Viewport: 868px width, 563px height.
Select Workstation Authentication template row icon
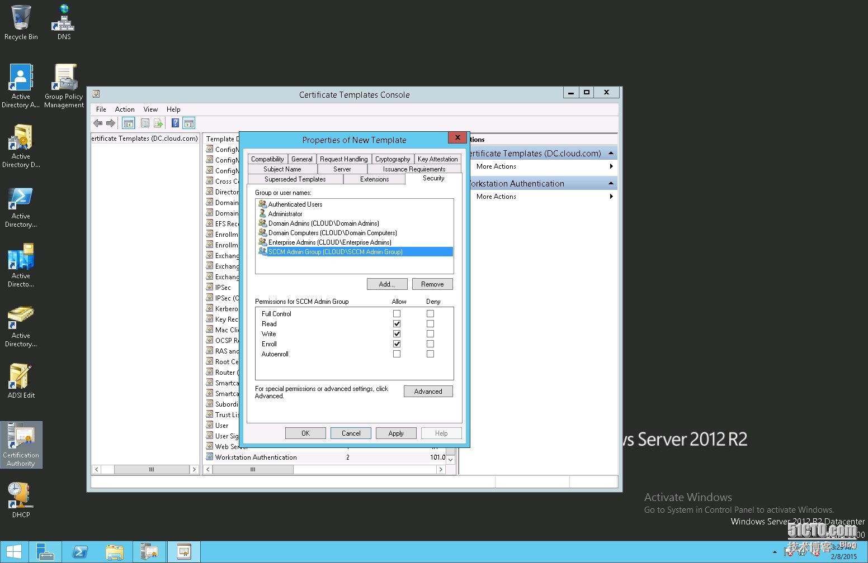click(210, 457)
